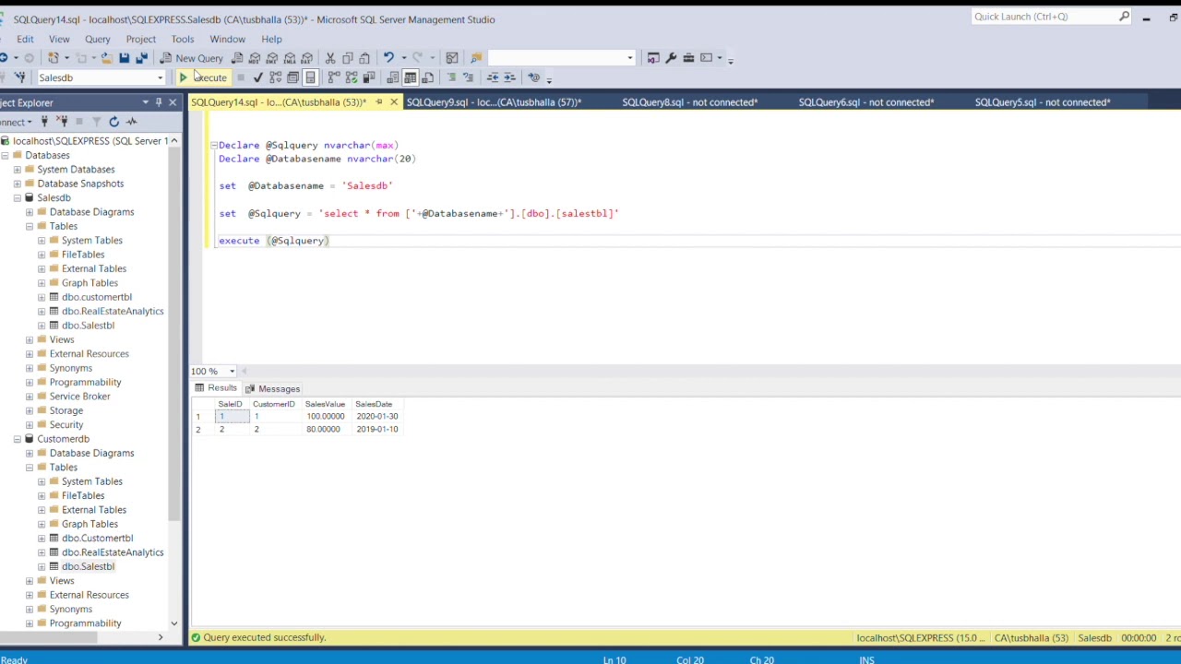The height and width of the screenshot is (664, 1181).
Task: Collapse the Customerdb database node
Action: [x=17, y=439]
